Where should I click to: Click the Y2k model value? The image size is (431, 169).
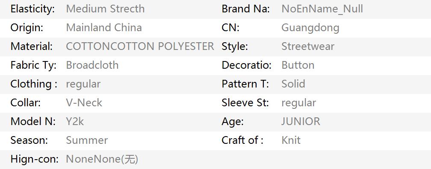tap(75, 121)
